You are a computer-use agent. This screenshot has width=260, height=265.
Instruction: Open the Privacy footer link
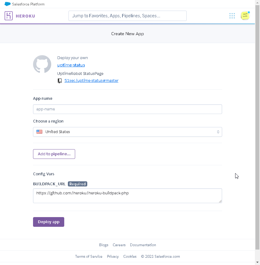pos(113,257)
